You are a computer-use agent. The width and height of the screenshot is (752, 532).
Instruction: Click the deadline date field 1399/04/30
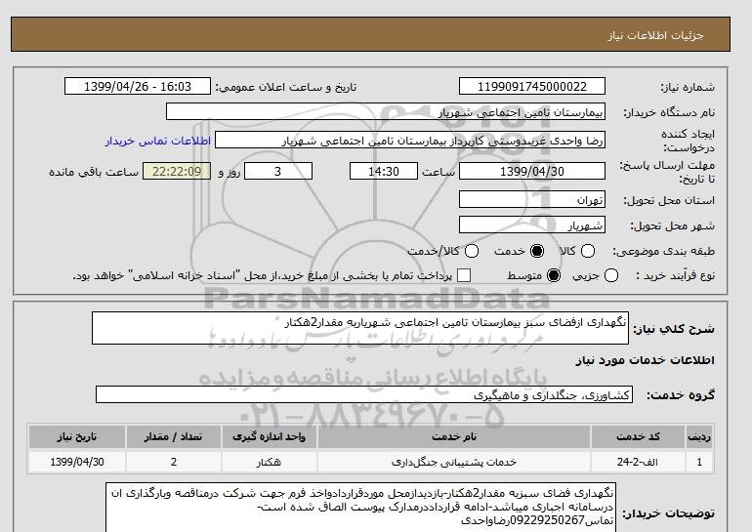point(532,171)
